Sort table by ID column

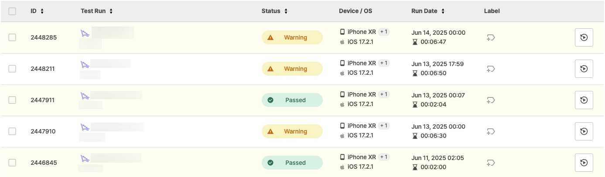37,11
